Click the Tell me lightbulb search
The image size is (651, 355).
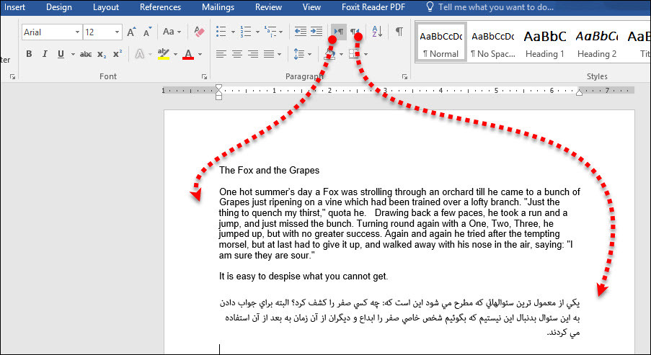[x=430, y=7]
